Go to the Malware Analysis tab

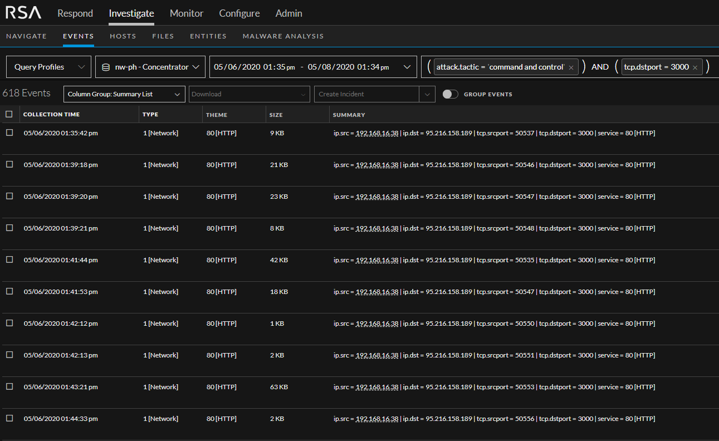(x=283, y=36)
